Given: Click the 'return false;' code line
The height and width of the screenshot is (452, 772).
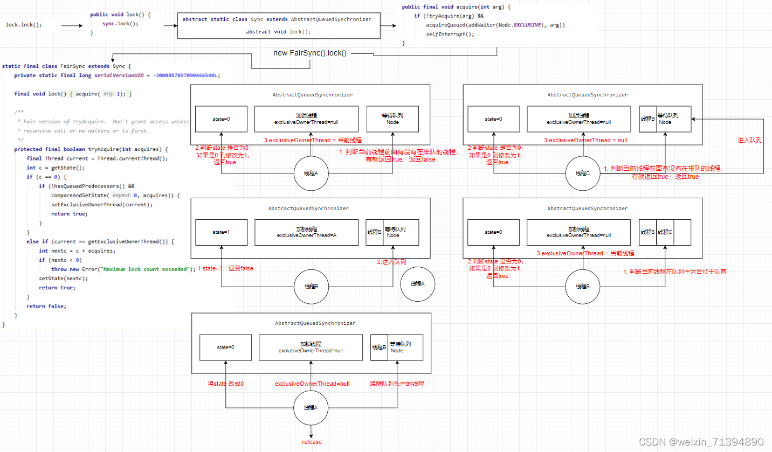Looking at the screenshot, I should pyautogui.click(x=46, y=305).
